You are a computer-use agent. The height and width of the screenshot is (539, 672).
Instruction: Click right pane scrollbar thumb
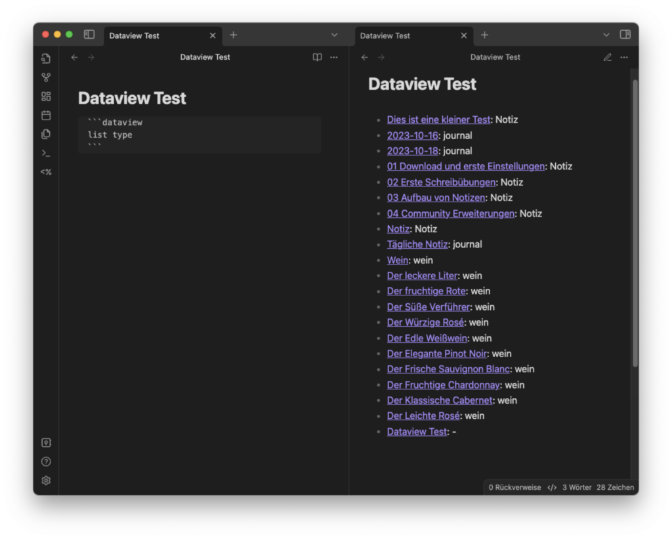pos(635,223)
